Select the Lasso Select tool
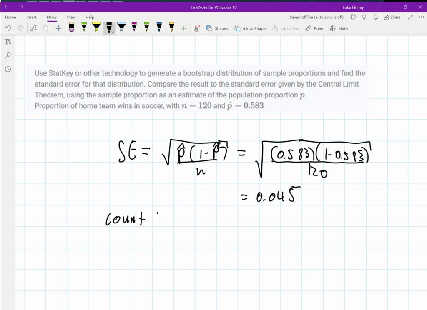 click(x=46, y=28)
